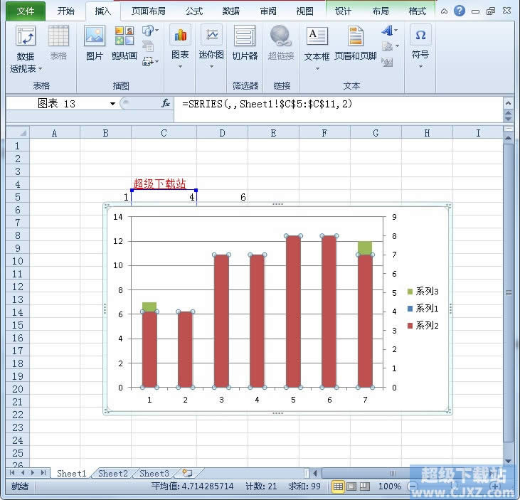The image size is (520, 500).
Task: Toggle Page Layout view in status bar
Action: pyautogui.click(x=351, y=486)
